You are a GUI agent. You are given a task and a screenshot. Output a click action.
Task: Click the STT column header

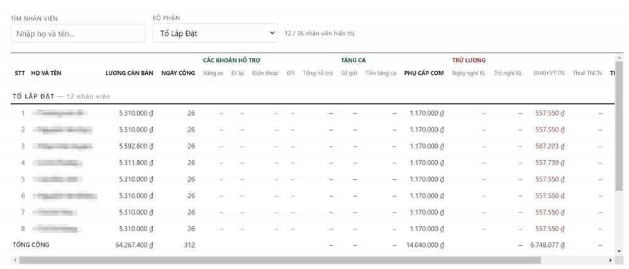19,74
